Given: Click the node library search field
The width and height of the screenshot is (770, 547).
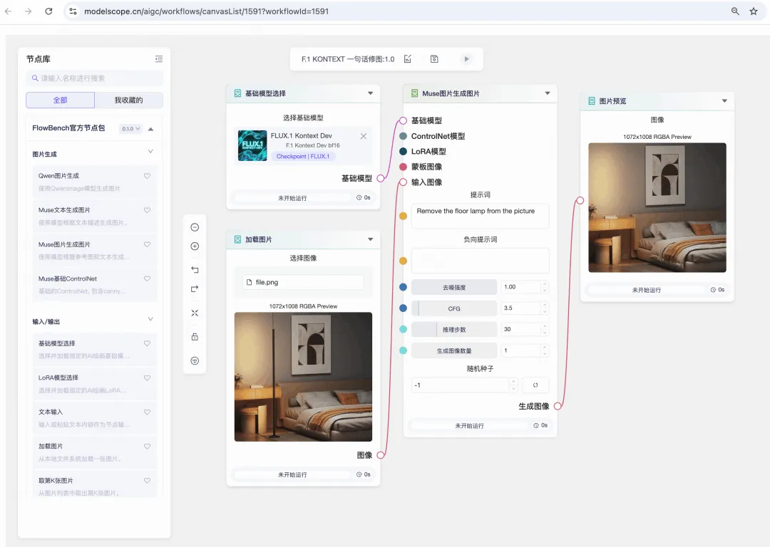Looking at the screenshot, I should coord(94,78).
